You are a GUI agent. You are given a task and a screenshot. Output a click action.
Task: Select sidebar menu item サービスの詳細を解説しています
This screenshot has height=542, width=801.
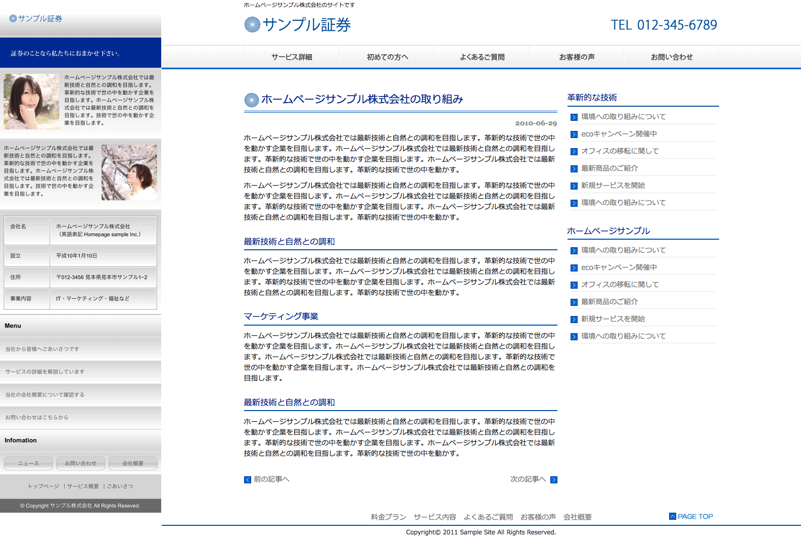click(x=45, y=372)
